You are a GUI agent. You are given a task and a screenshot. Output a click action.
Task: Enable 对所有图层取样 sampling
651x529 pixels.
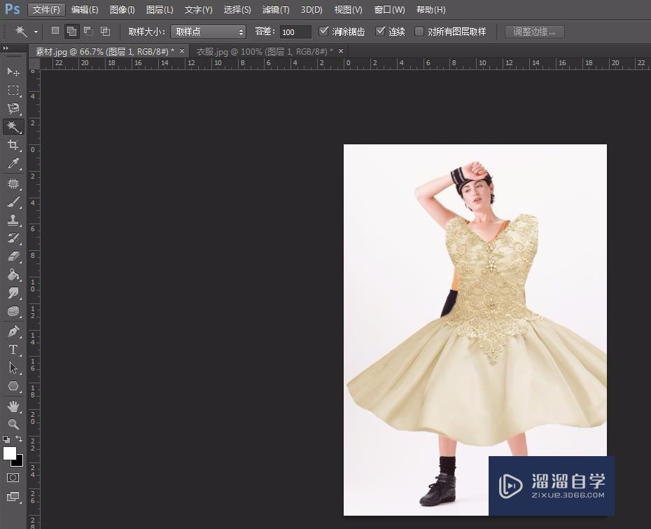tap(419, 31)
